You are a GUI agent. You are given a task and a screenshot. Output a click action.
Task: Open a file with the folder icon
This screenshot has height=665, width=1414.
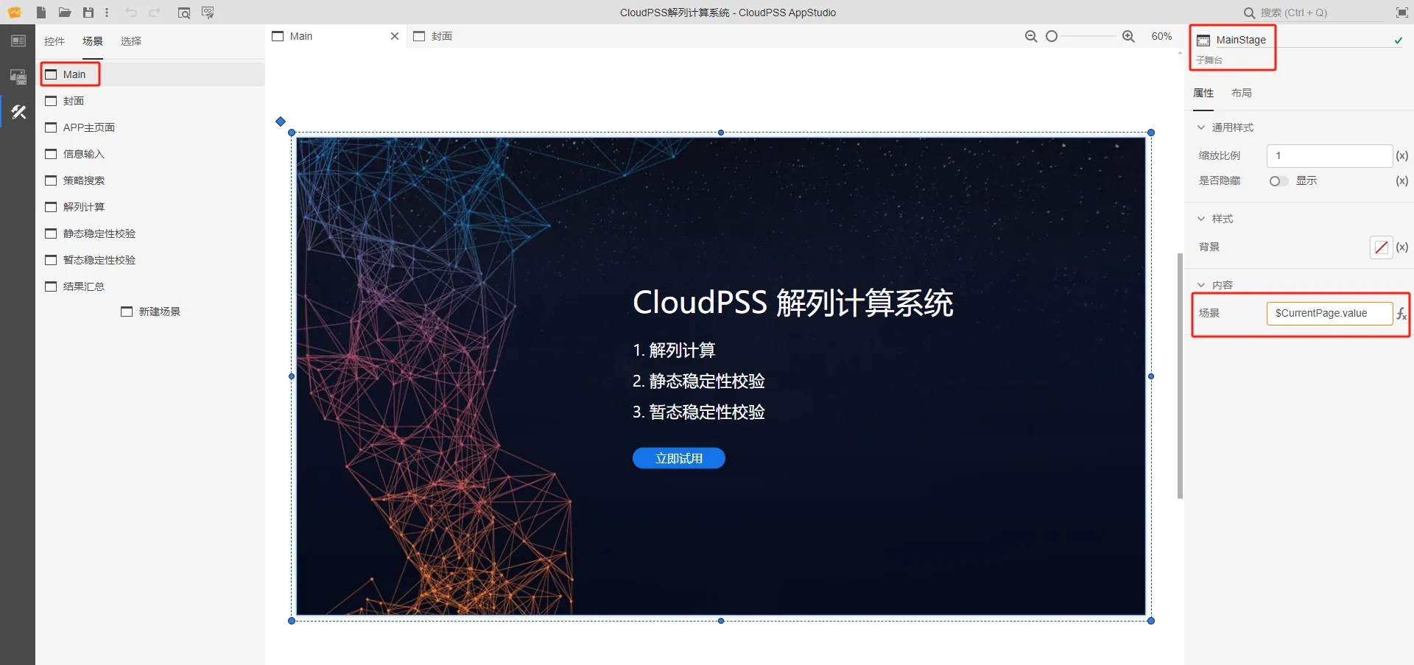click(x=65, y=13)
